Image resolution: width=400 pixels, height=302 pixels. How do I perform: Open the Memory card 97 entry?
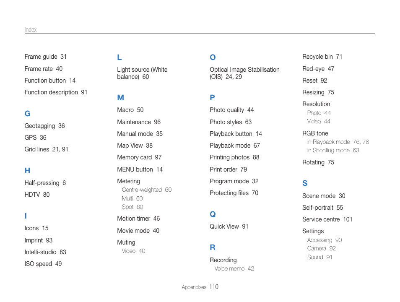coord(139,157)
